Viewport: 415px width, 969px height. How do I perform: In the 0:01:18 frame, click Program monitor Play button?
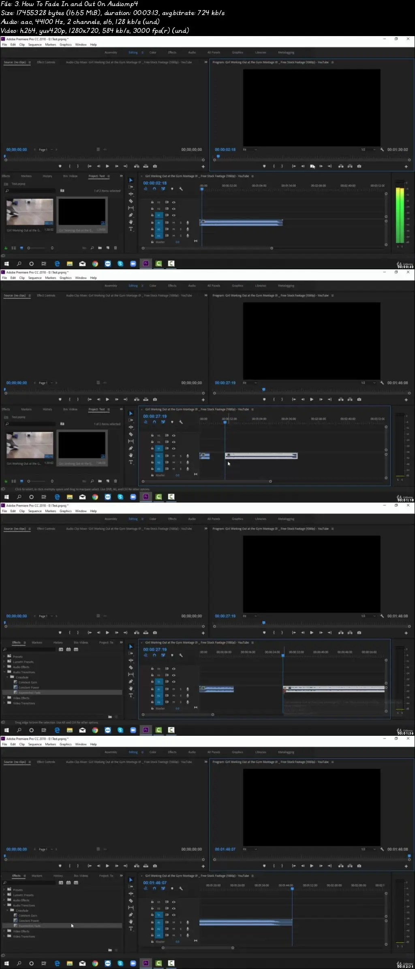pyautogui.click(x=312, y=399)
